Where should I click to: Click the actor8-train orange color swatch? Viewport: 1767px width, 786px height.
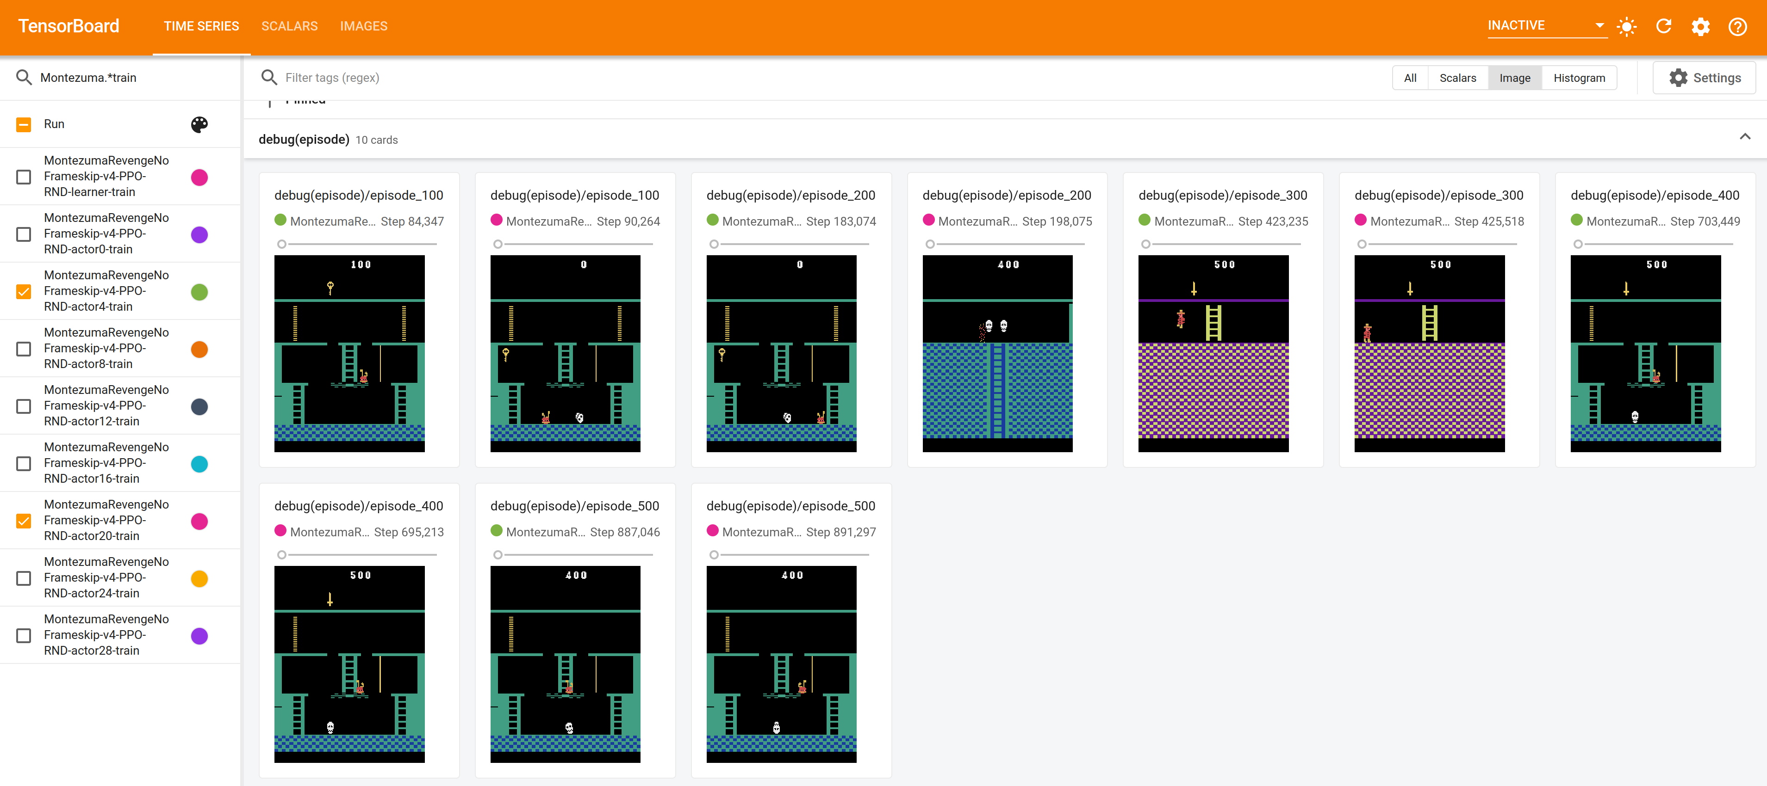coord(199,350)
